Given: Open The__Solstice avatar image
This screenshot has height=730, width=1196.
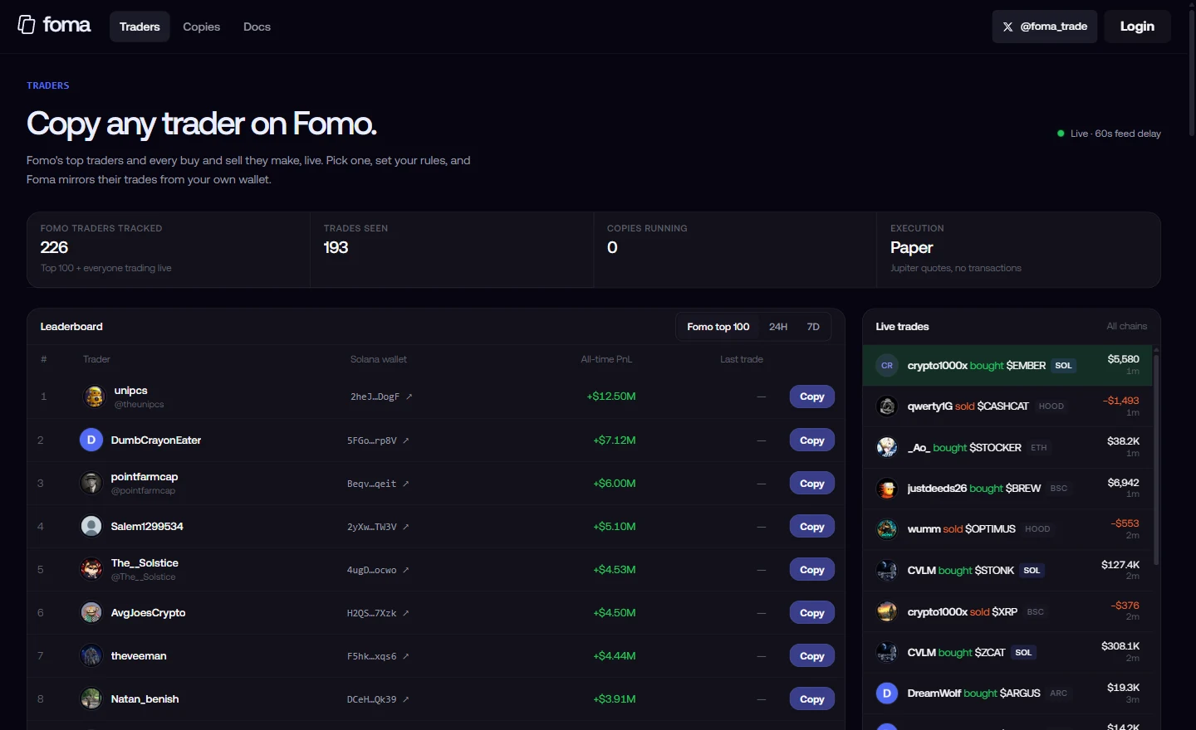Looking at the screenshot, I should pos(91,569).
